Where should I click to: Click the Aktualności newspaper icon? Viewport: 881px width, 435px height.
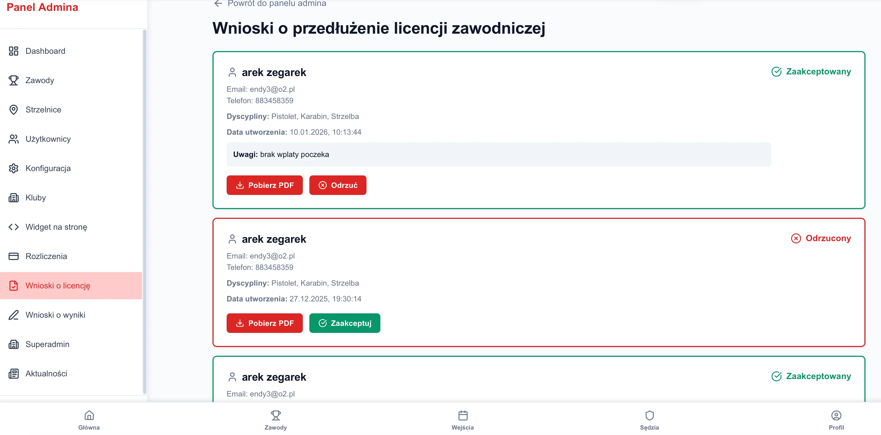click(x=13, y=374)
